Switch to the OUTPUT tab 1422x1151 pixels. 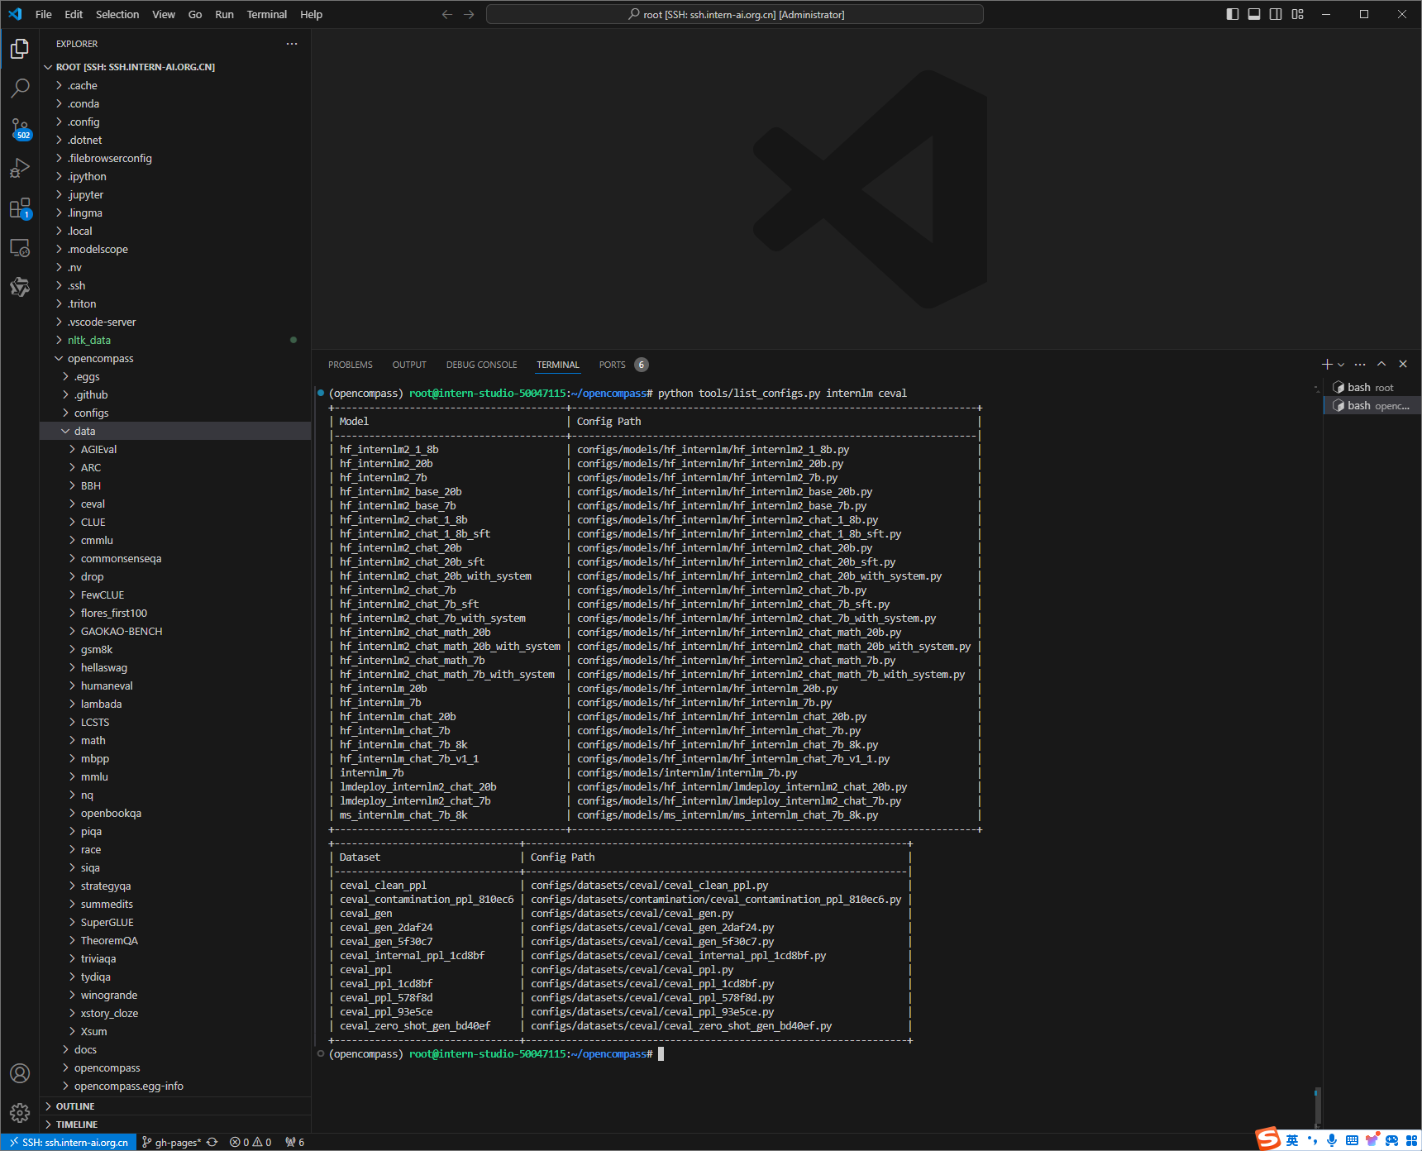pos(409,365)
